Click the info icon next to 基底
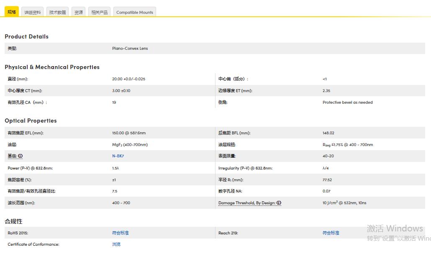 point(20,156)
